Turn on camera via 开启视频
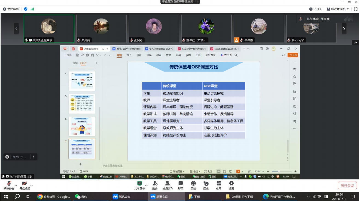This screenshot has width=359, height=201. (25, 185)
